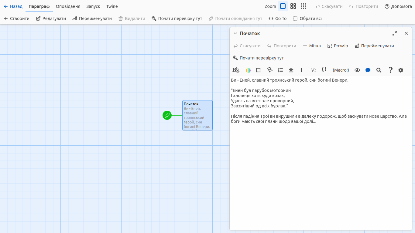This screenshot has height=233, width=415.
Task: Toggle the eye preview icon
Action: [357, 70]
